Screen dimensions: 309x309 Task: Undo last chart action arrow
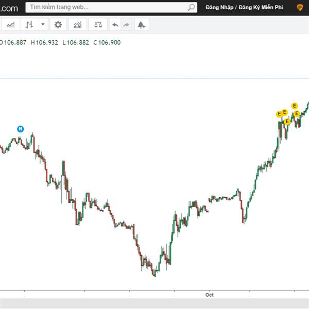[115, 25]
